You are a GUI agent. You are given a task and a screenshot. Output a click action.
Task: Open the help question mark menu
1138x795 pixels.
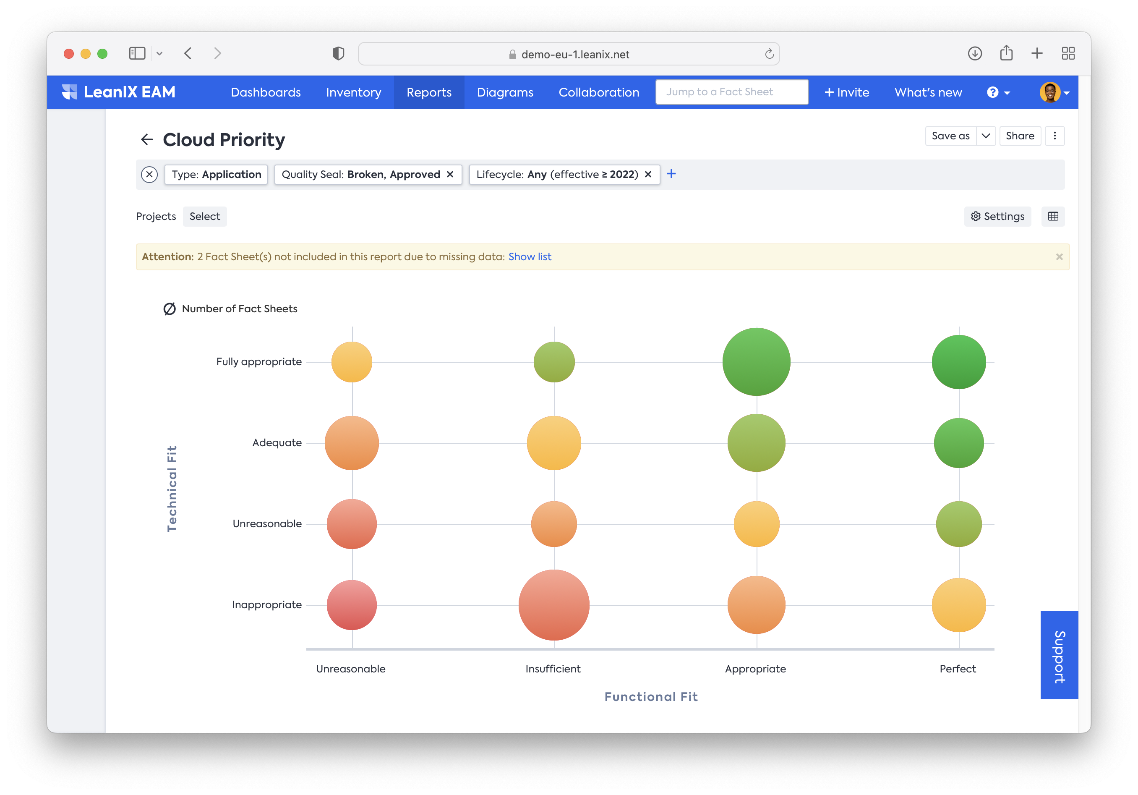(x=997, y=93)
